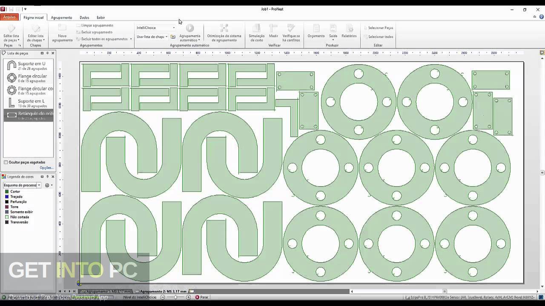Click the Parar stop button
545x306 pixels.
(202, 297)
